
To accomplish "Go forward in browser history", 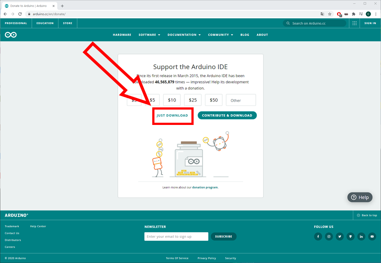I will (x=13, y=14).
